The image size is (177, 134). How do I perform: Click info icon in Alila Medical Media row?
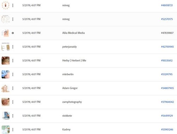click(x=13, y=33)
